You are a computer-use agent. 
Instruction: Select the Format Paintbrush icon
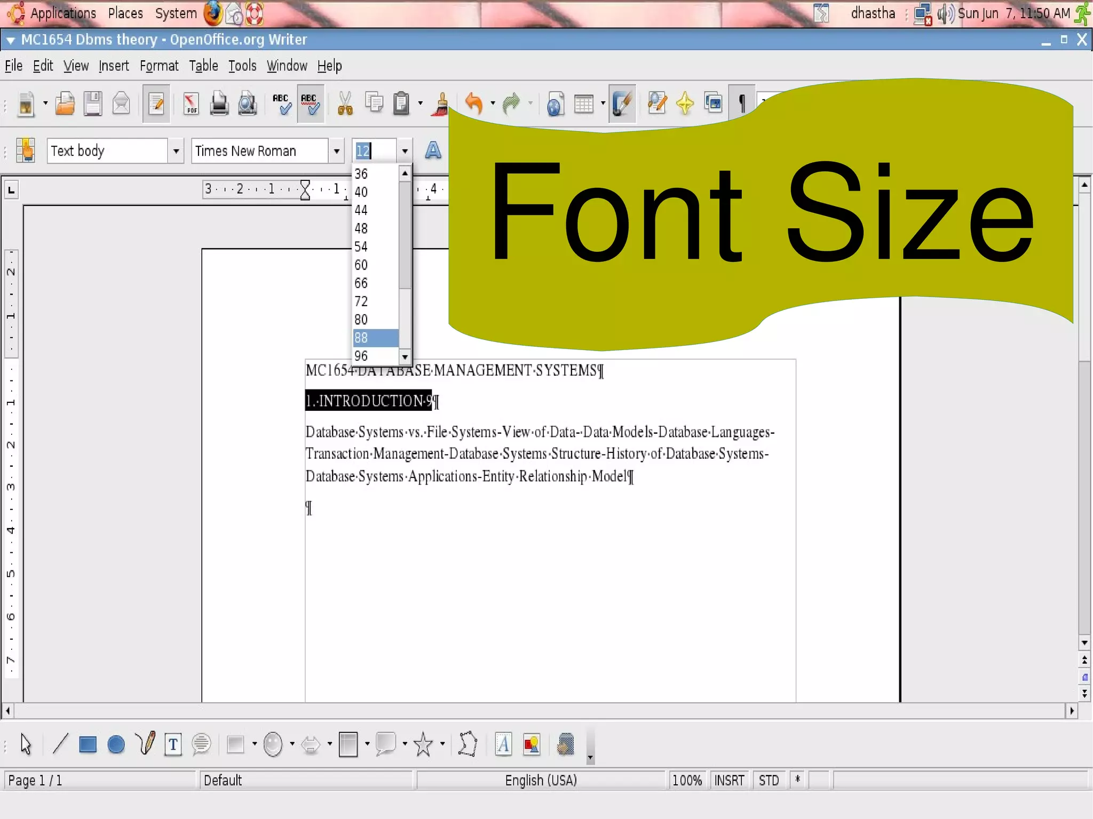[x=441, y=104]
